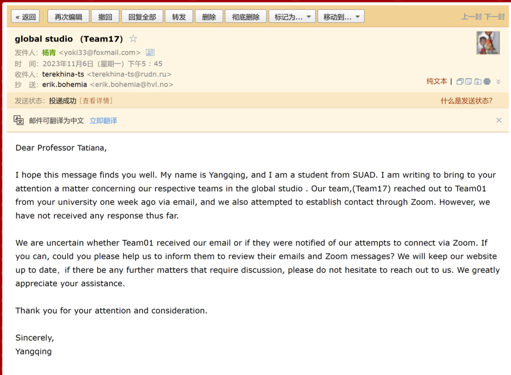Click the notes icon beside 纯文本
This screenshot has width=511, height=375.
click(x=469, y=81)
